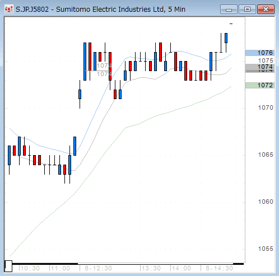
Task: Click the gray 1074 price label
Action: pos(260,67)
